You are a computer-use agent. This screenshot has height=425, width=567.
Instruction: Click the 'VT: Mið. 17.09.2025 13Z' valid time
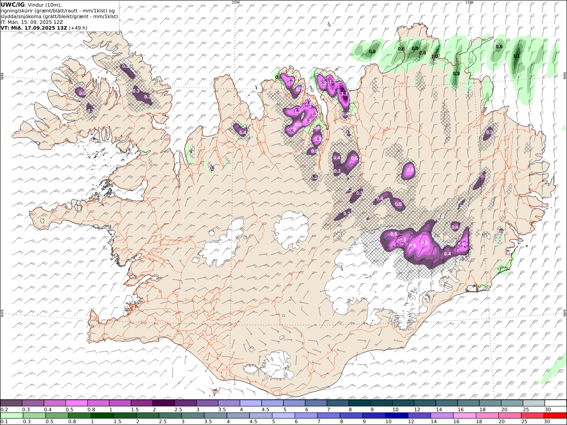click(x=34, y=27)
